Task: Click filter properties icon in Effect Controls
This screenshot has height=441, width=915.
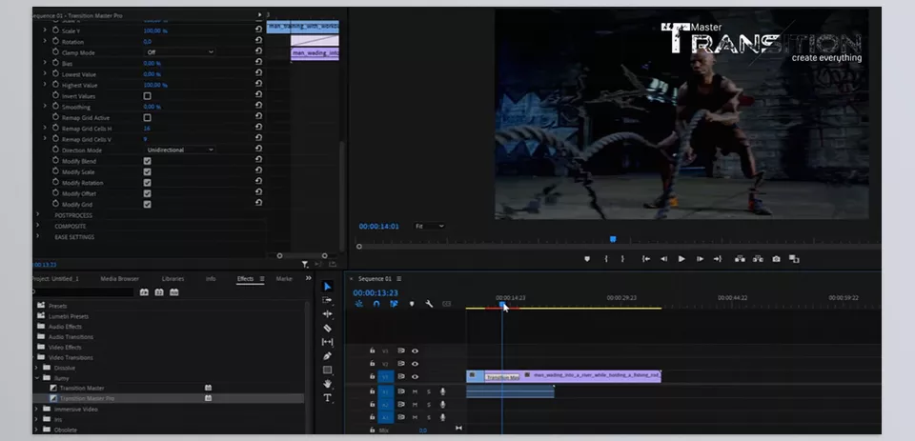Action: tap(305, 264)
